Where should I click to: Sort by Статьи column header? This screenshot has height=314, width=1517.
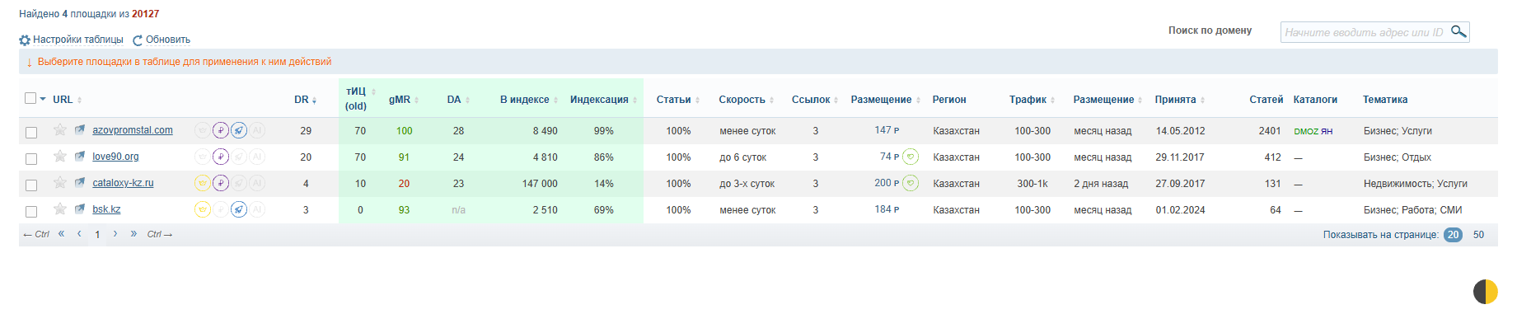678,100
